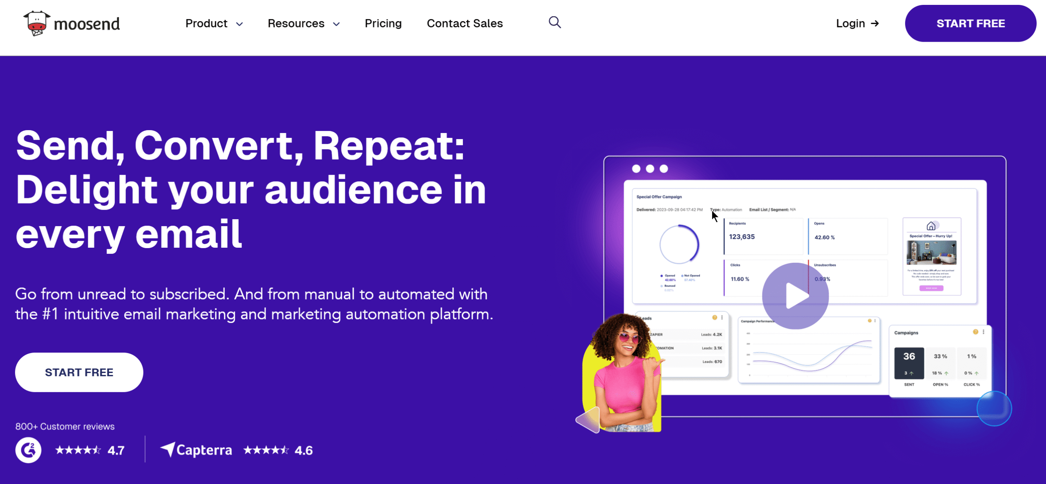The image size is (1046, 484).
Task: Expand the Product dropdown menu
Action: click(x=214, y=24)
